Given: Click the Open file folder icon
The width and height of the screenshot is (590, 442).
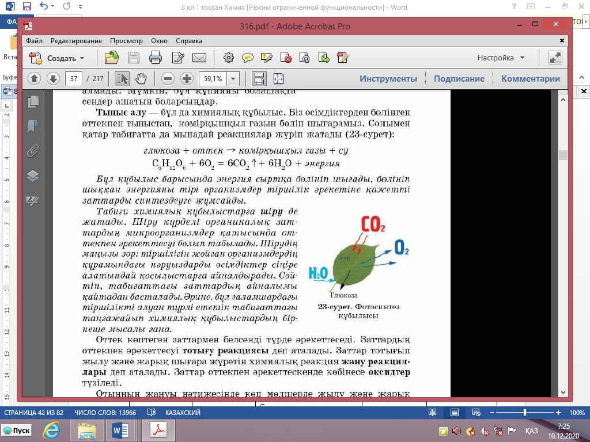Looking at the screenshot, I should click(111, 58).
